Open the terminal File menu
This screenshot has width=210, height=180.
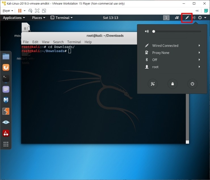(26, 42)
